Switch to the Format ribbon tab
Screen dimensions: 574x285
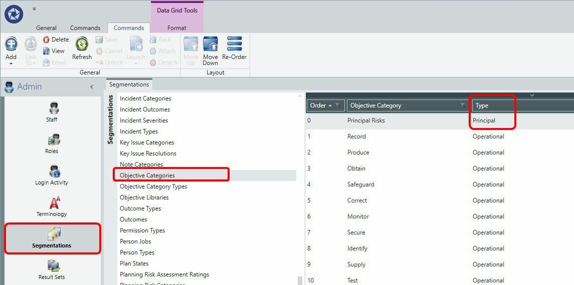click(x=177, y=27)
